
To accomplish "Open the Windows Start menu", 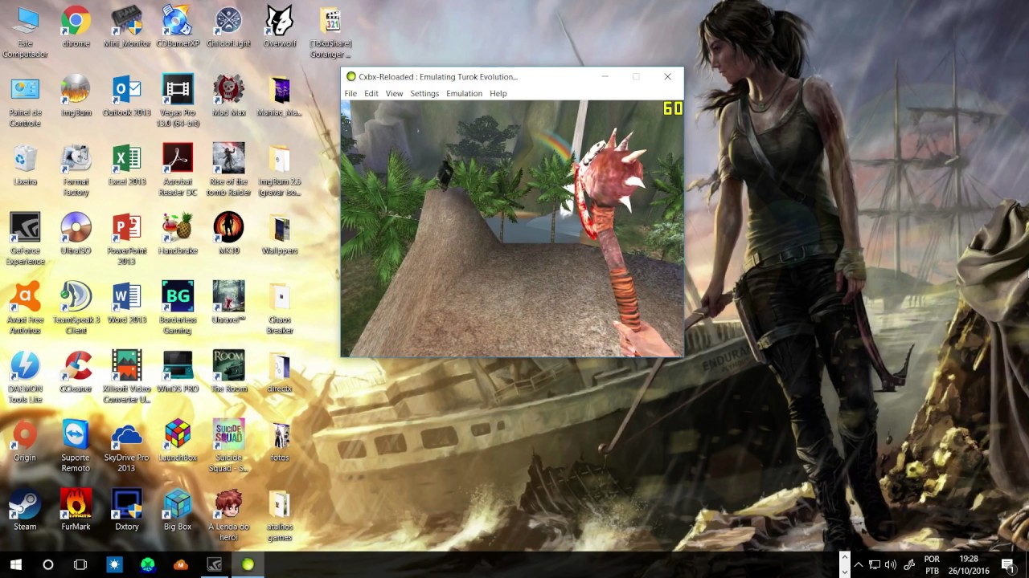I will [x=15, y=564].
